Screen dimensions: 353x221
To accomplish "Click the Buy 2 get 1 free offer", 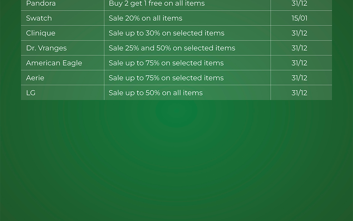I will coord(157,4).
